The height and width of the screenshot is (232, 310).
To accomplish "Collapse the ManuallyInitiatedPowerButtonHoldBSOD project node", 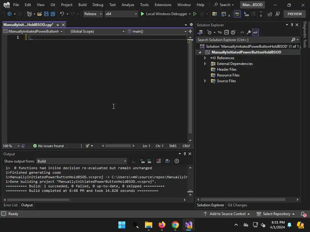I will pos(200,52).
